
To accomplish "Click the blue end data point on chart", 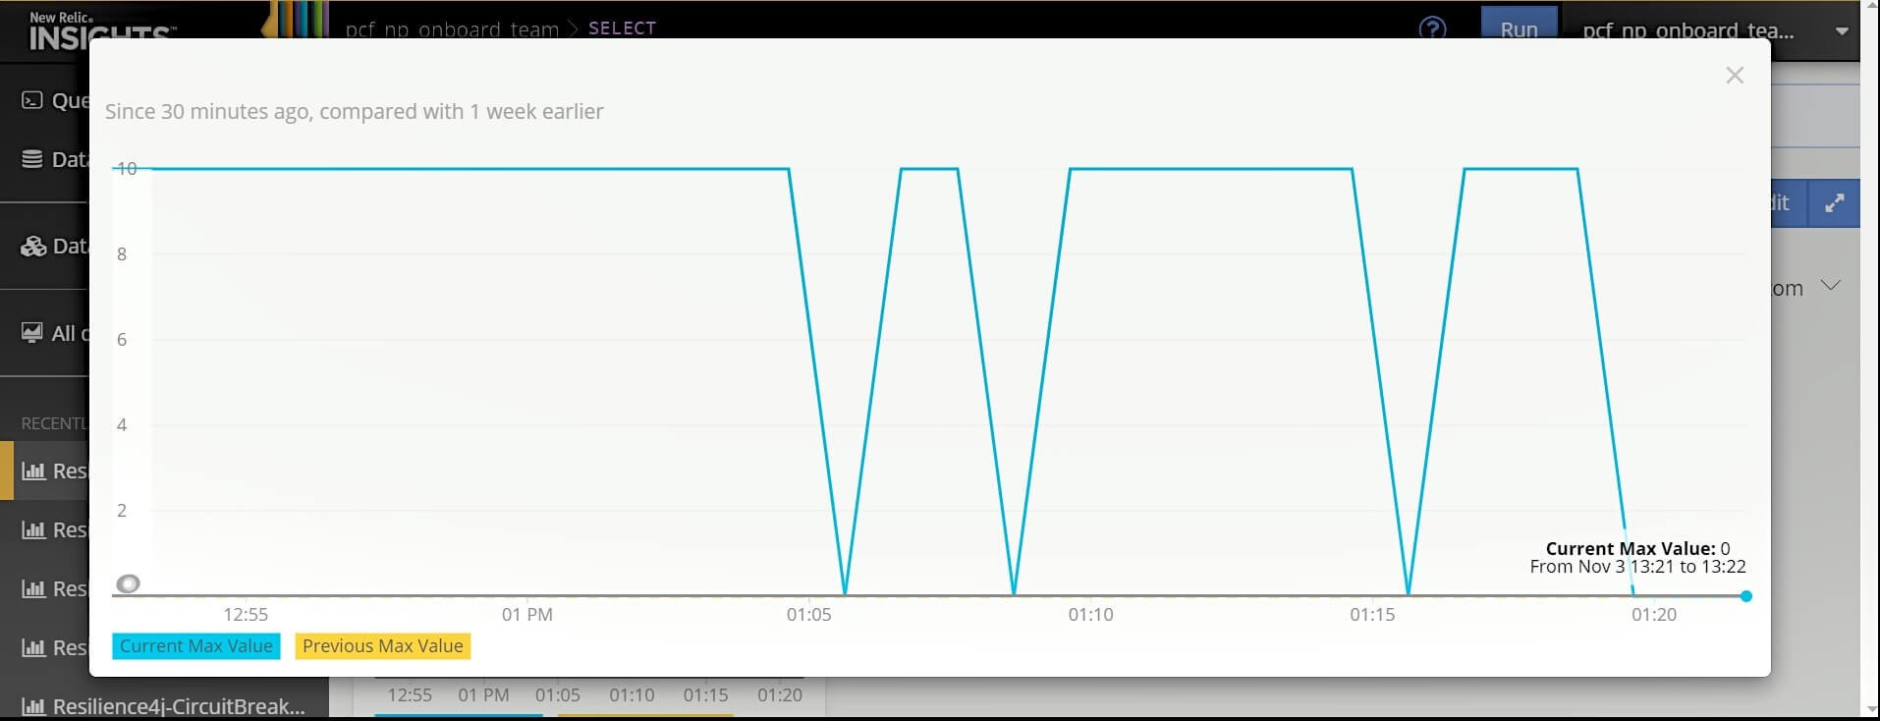I will coord(1745,596).
